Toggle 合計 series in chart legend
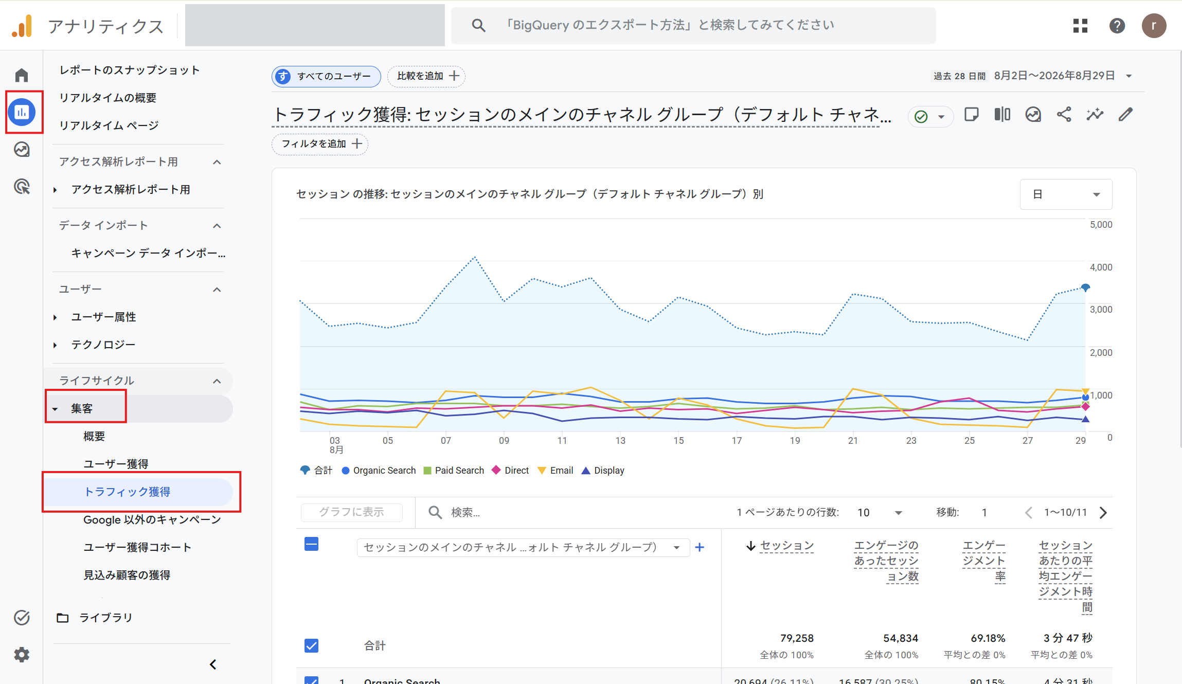Screen dimensions: 1182x684 point(316,470)
